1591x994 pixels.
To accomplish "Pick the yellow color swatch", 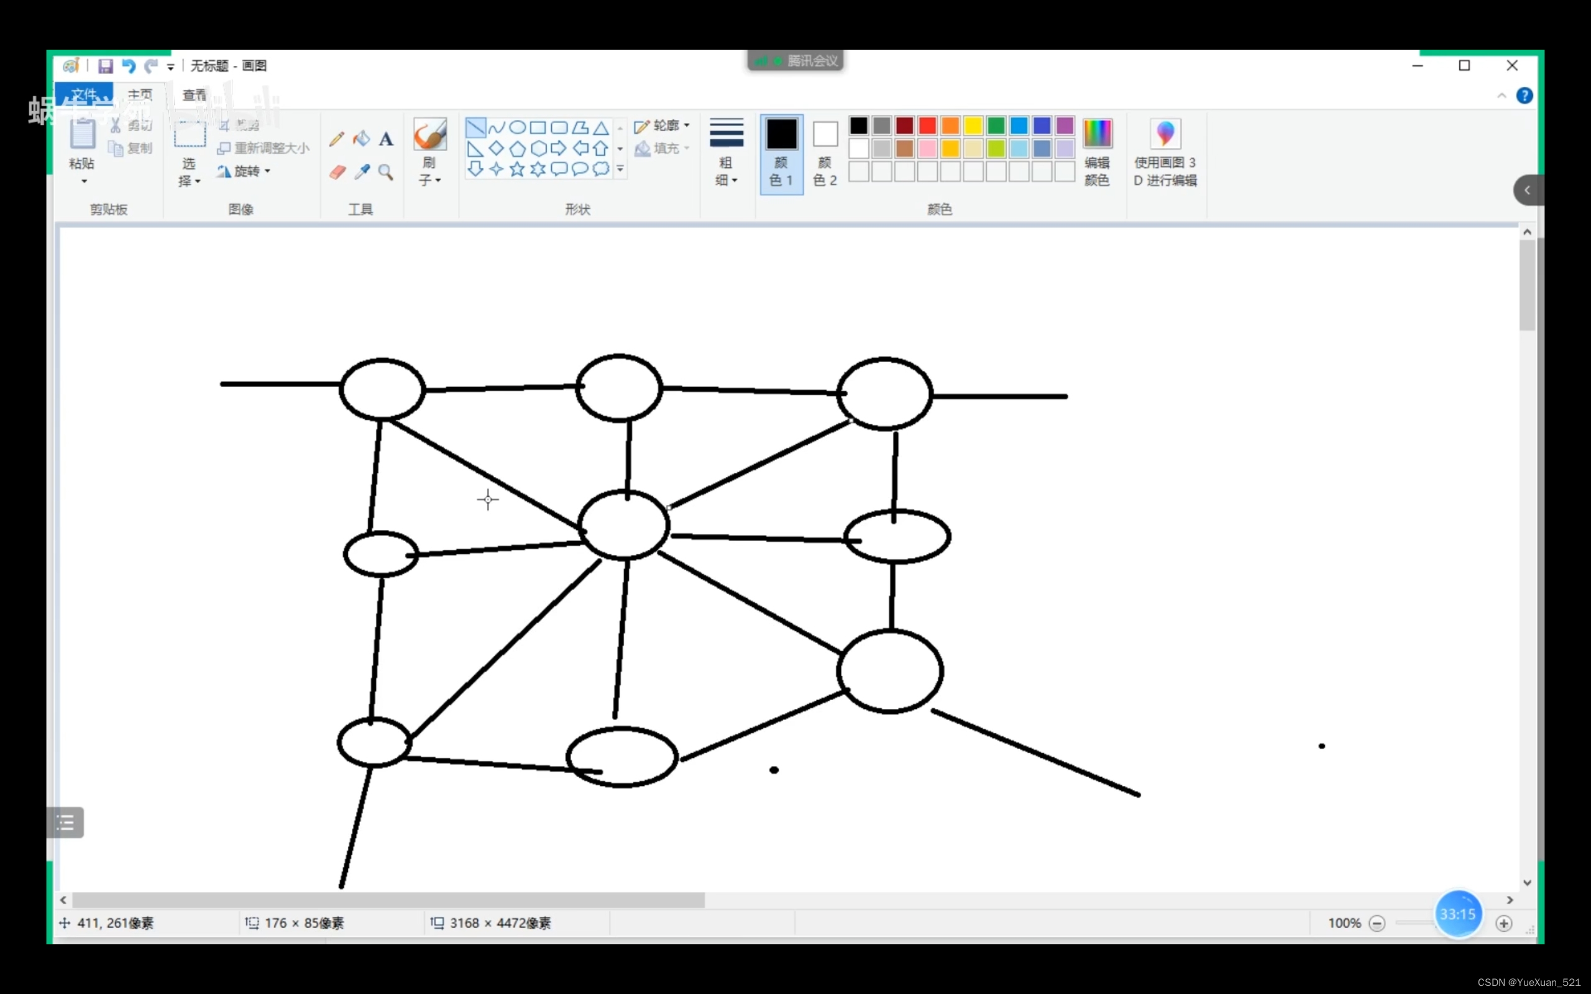I will point(973,125).
